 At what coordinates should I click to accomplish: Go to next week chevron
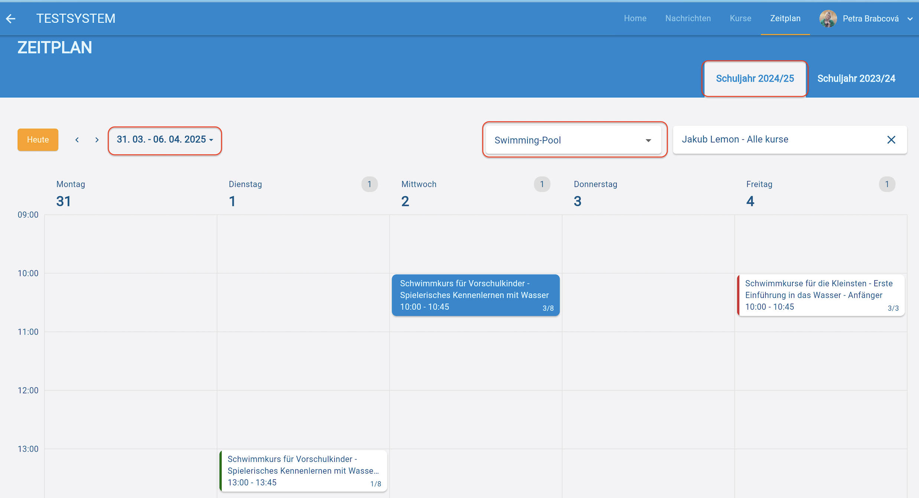97,140
